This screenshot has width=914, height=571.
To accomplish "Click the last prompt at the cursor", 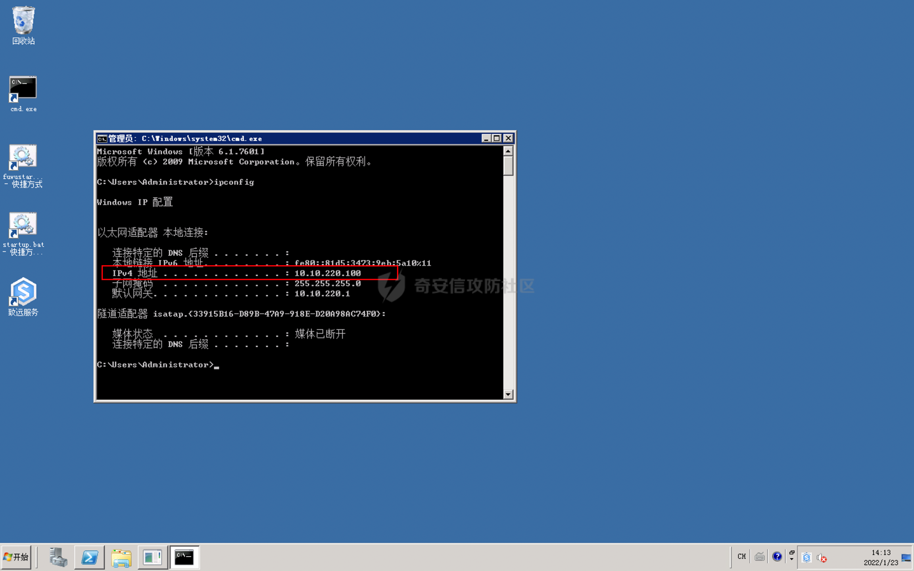I will point(158,365).
